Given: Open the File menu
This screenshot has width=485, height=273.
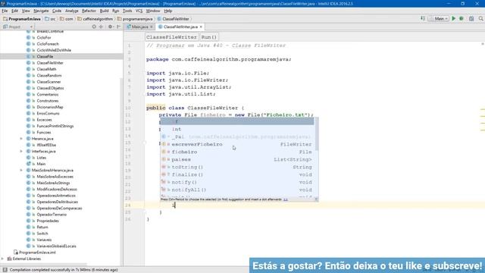Looking at the screenshot, I should 5,11.
